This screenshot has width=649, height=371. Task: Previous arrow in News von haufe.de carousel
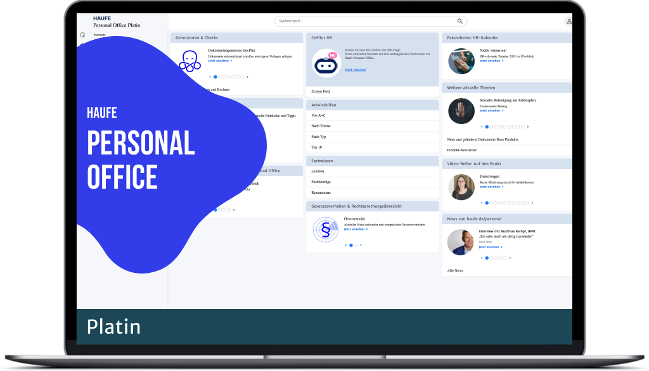(x=482, y=258)
